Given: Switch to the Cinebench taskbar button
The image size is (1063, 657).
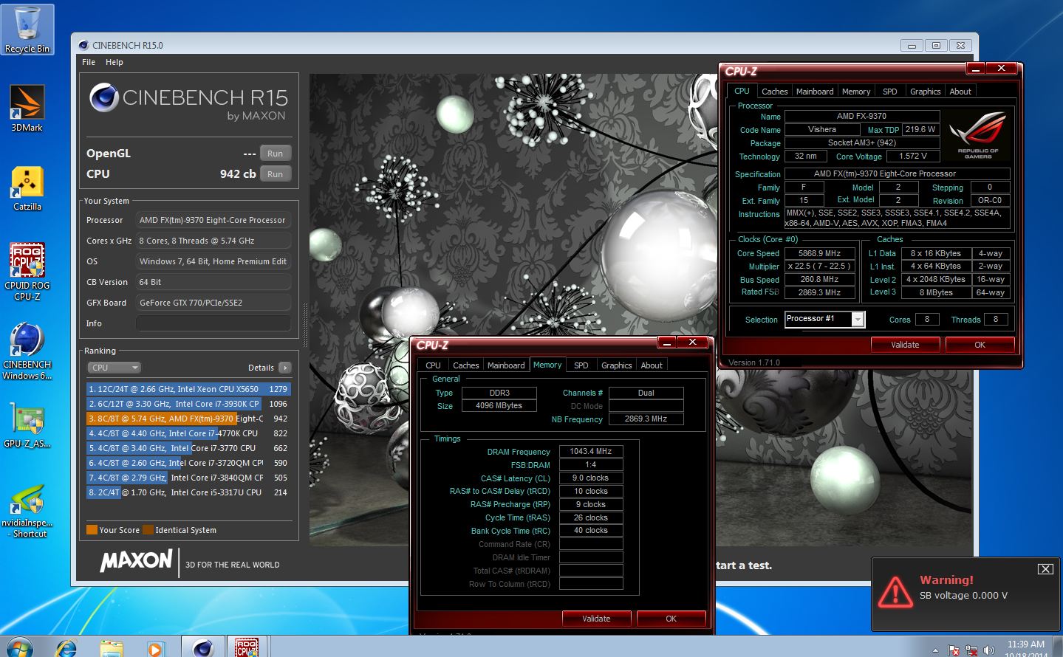Looking at the screenshot, I should pyautogui.click(x=202, y=647).
